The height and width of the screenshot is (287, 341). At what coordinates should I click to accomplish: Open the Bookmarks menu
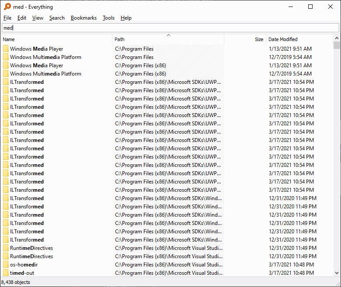click(84, 18)
